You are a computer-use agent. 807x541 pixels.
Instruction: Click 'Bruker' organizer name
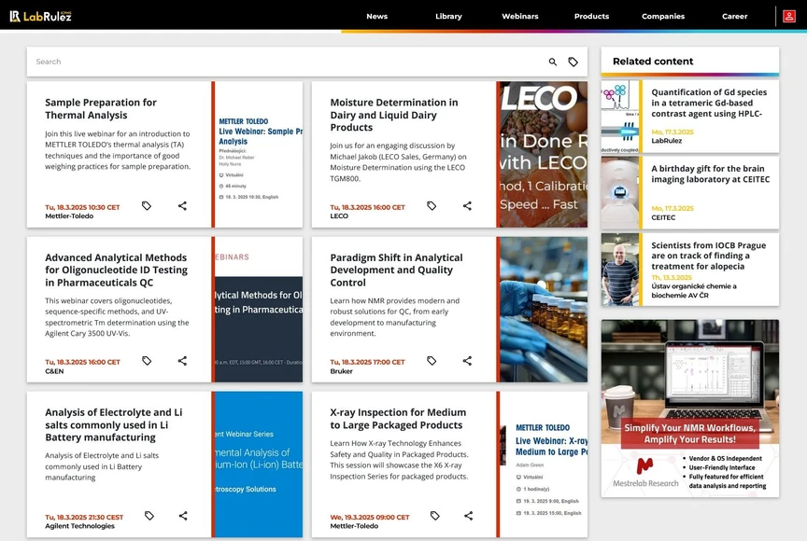[341, 371]
